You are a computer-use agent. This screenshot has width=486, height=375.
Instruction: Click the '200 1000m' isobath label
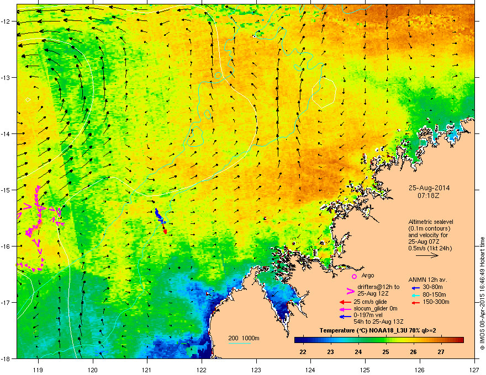(x=244, y=338)
